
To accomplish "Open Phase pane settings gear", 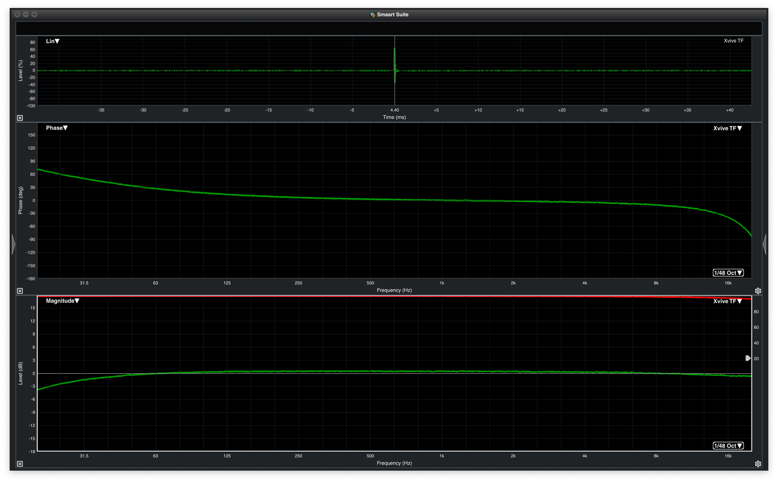I will (x=758, y=291).
